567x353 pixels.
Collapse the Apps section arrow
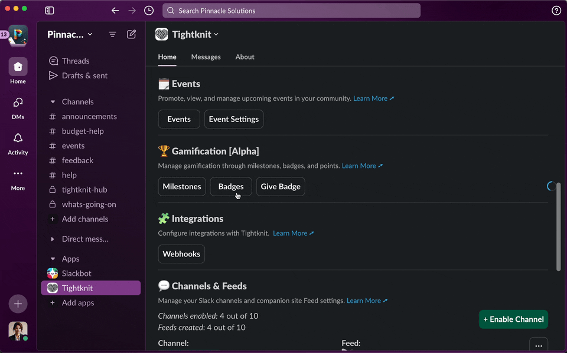53,259
